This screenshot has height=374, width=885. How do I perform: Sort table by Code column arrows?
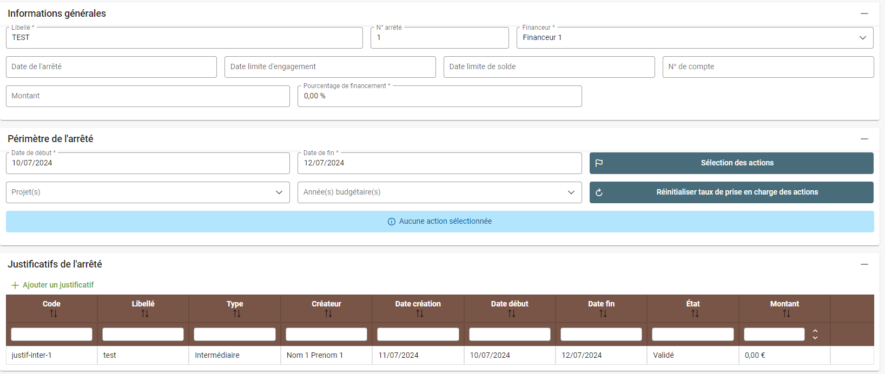[x=53, y=313]
